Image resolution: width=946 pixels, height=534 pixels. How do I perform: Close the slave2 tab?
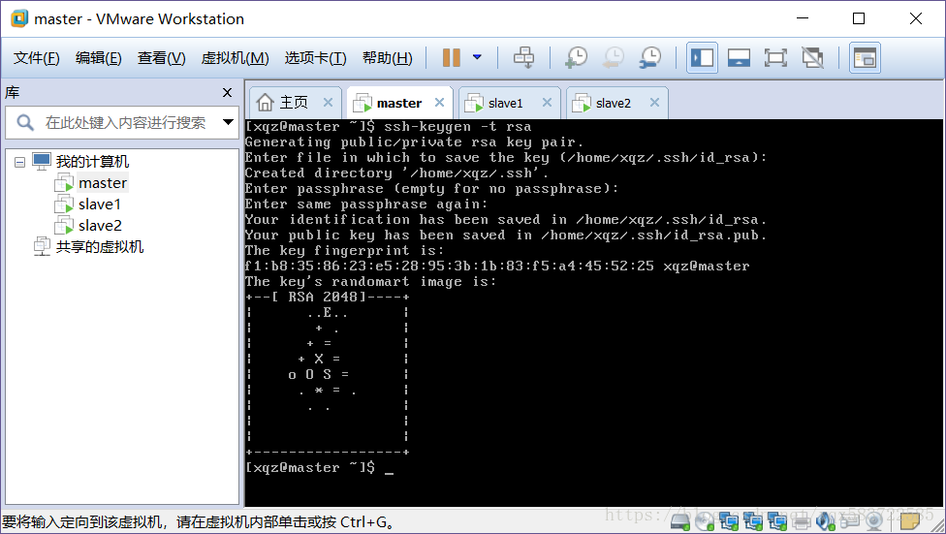tap(654, 103)
